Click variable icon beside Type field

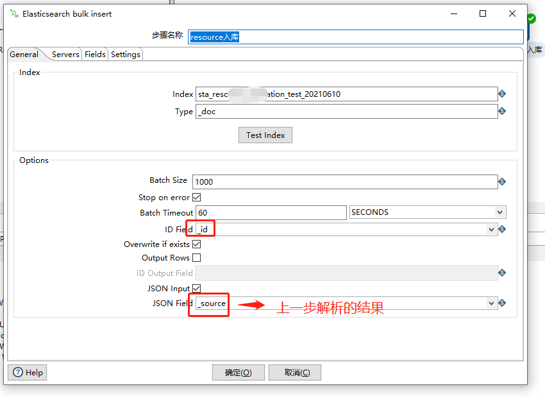tap(502, 111)
